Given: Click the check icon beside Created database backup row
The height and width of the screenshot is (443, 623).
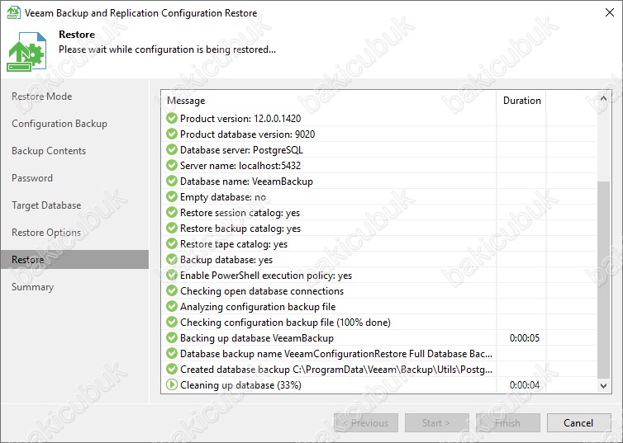Looking at the screenshot, I should (172, 370).
